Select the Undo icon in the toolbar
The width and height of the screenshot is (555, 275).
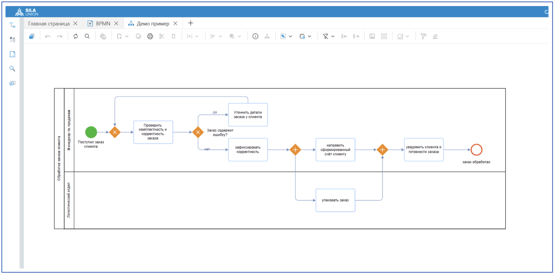(48, 36)
